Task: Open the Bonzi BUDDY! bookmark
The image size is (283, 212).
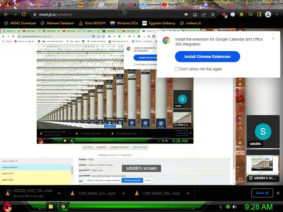Action: tap(92, 23)
